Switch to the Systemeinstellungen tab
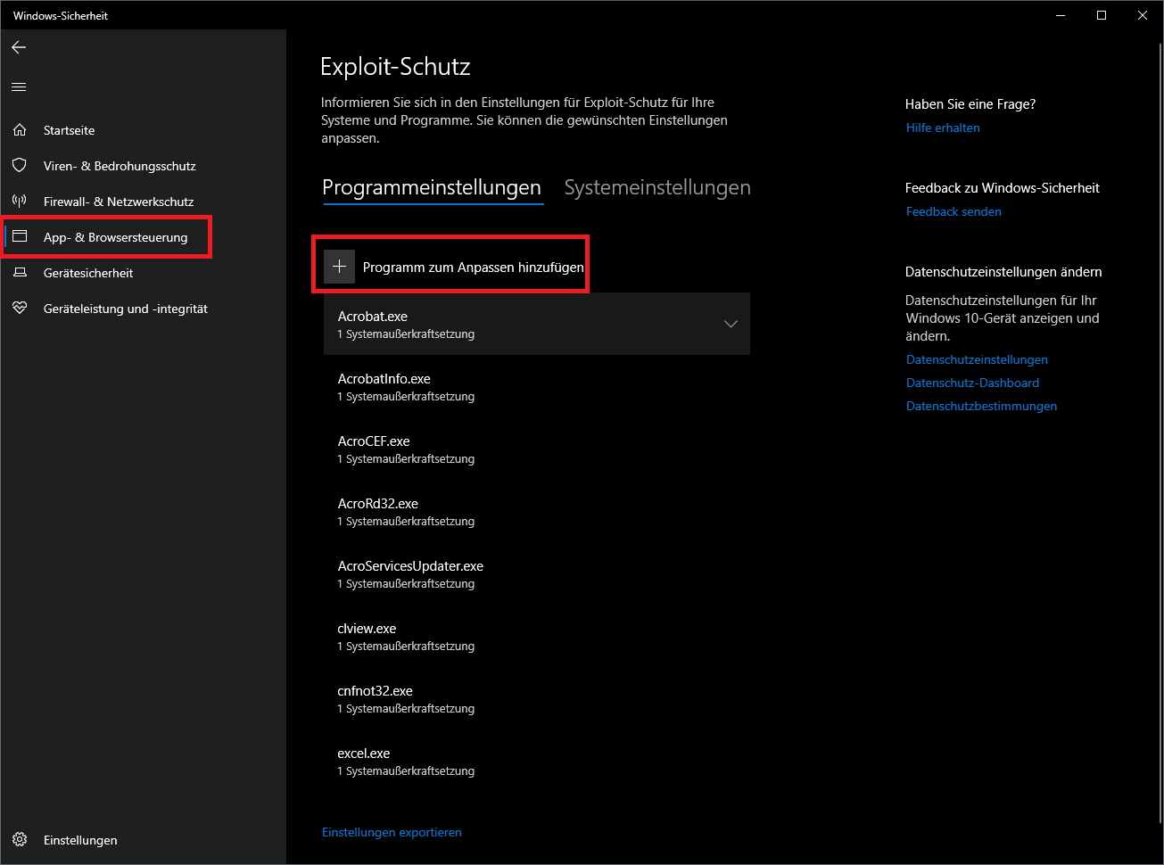The height and width of the screenshot is (865, 1164). click(x=657, y=188)
